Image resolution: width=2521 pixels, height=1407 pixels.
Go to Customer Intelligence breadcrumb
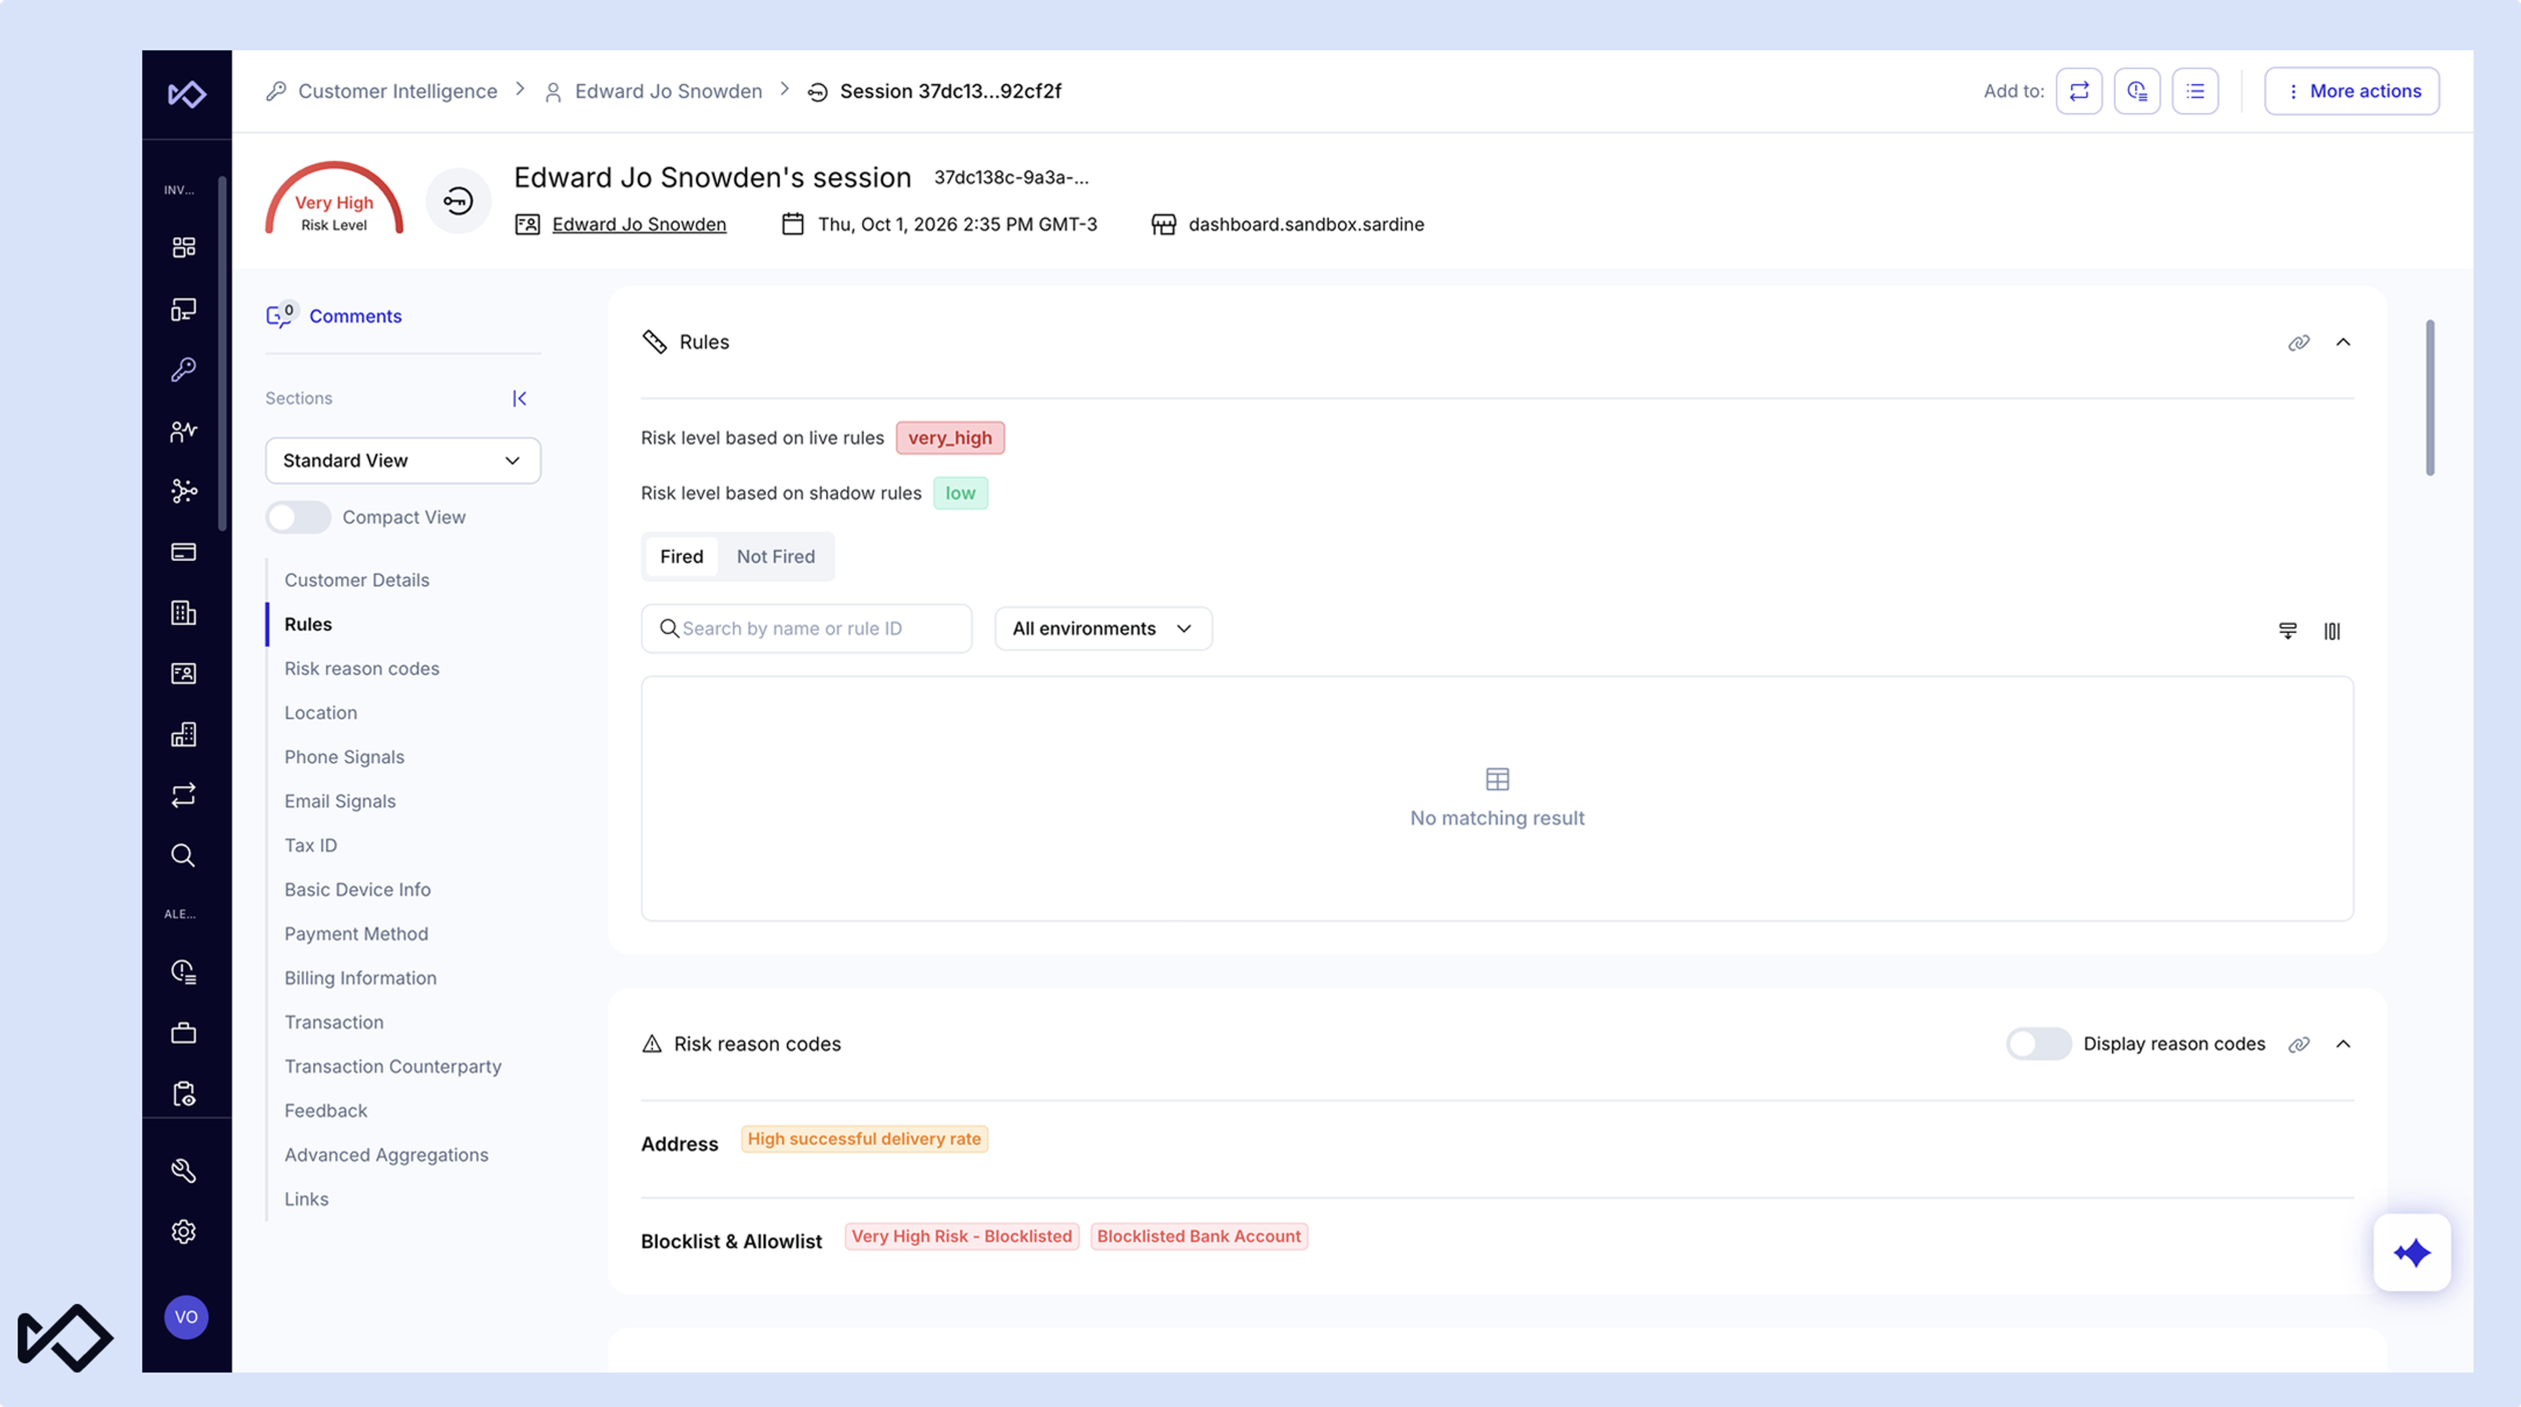[397, 91]
